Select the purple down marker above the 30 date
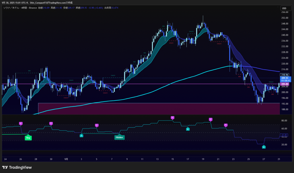 click(51, 123)
